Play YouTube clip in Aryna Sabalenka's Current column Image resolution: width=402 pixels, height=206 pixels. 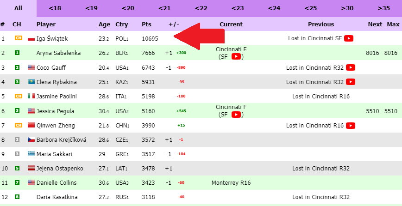(236, 56)
